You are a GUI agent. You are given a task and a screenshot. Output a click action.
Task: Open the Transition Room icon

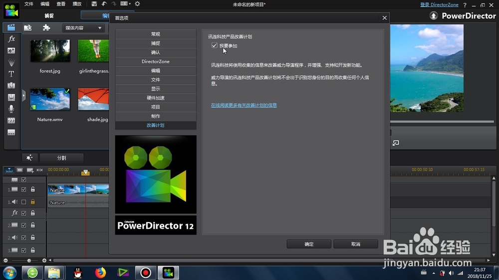(11, 86)
